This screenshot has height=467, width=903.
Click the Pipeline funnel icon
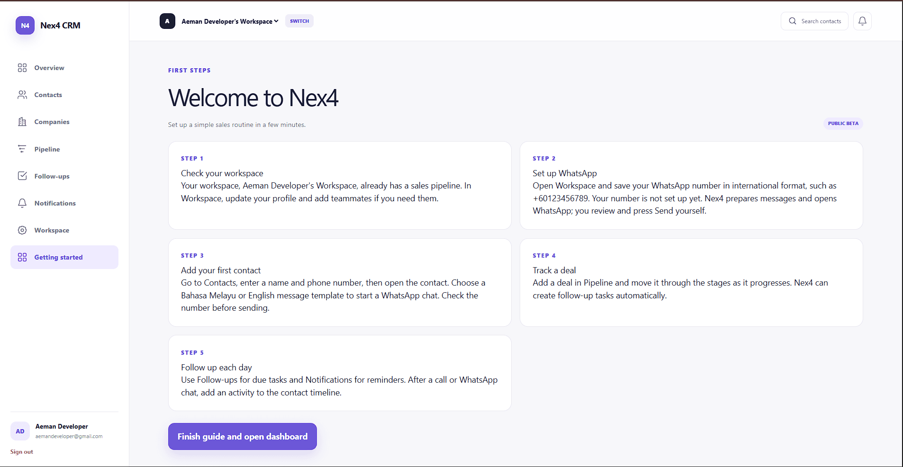(x=22, y=149)
